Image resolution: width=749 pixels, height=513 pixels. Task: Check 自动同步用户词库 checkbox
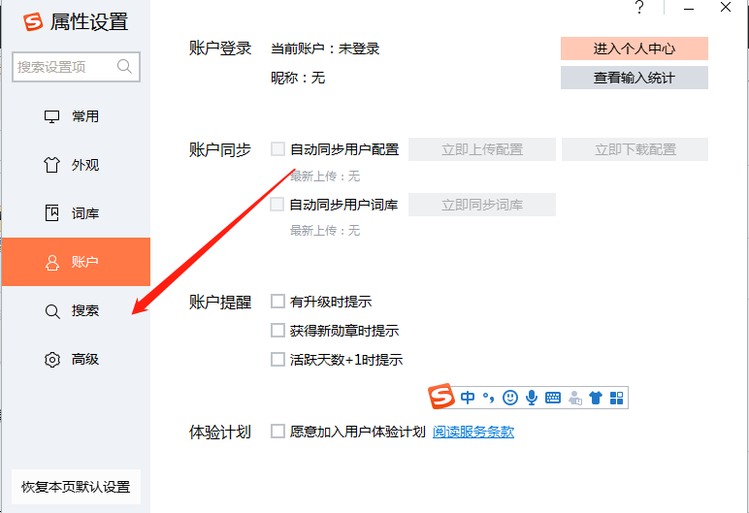277,205
